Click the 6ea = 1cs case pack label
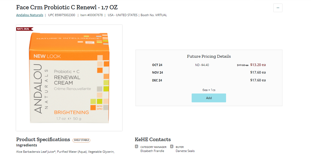This screenshot has height=154, width=311. 209,90
